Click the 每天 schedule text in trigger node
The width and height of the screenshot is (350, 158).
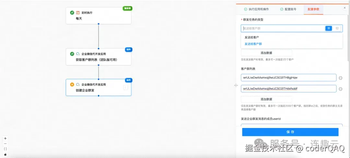(x=79, y=19)
